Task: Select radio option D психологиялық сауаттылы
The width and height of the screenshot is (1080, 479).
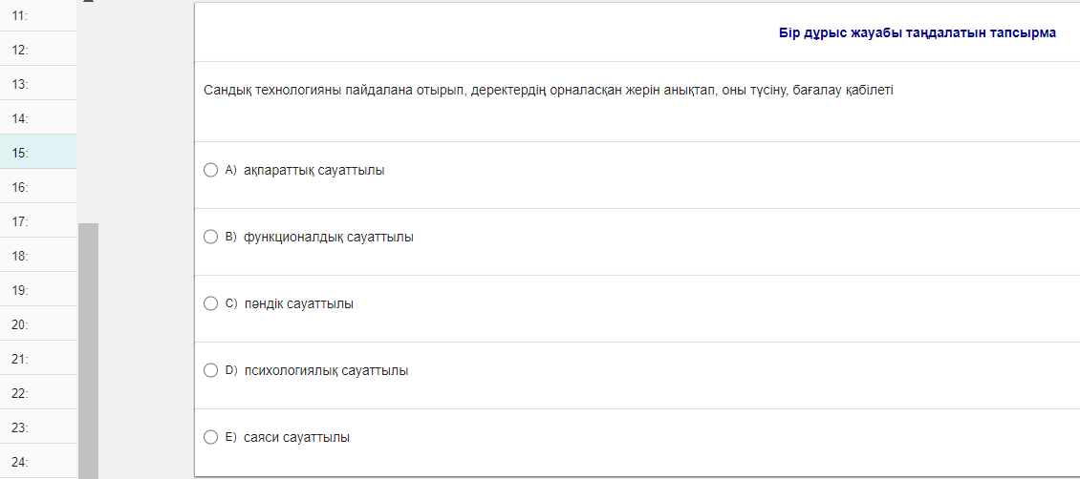Action: (x=211, y=370)
